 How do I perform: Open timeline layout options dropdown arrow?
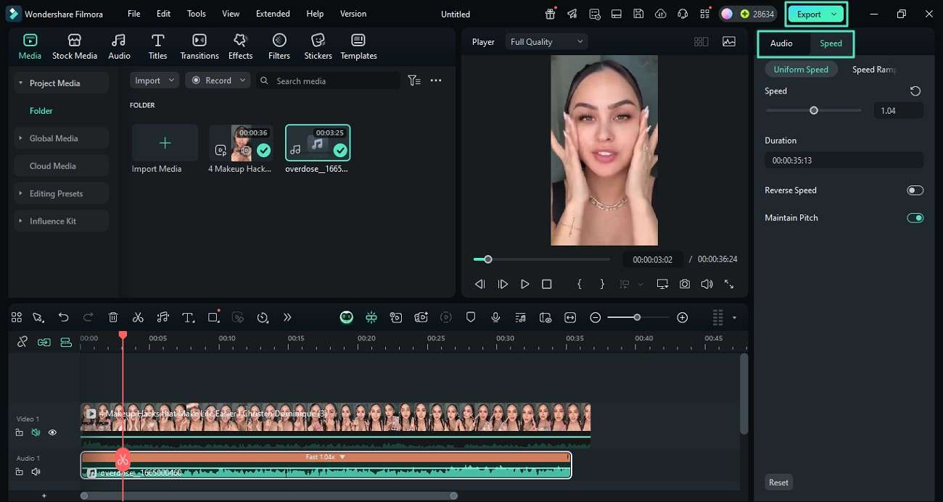pyautogui.click(x=734, y=317)
